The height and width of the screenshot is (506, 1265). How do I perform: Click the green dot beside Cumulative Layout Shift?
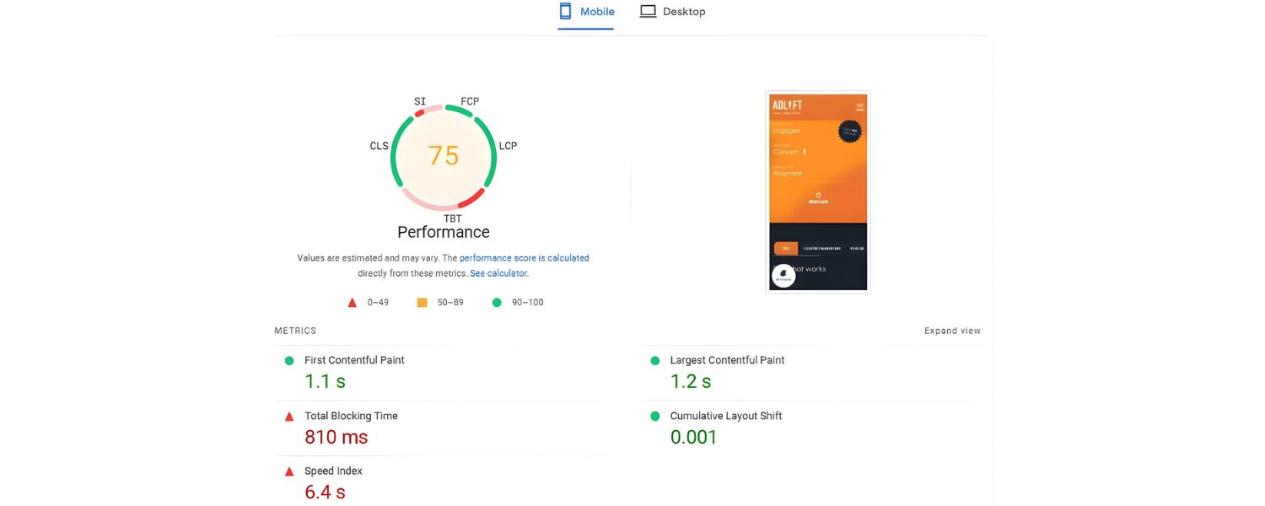(655, 416)
